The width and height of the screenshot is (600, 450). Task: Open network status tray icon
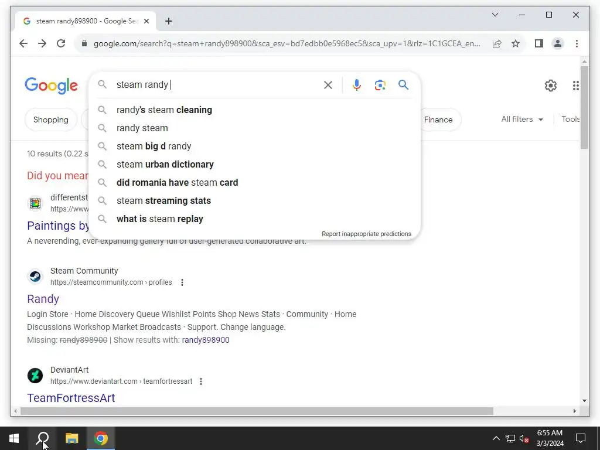[510, 438]
